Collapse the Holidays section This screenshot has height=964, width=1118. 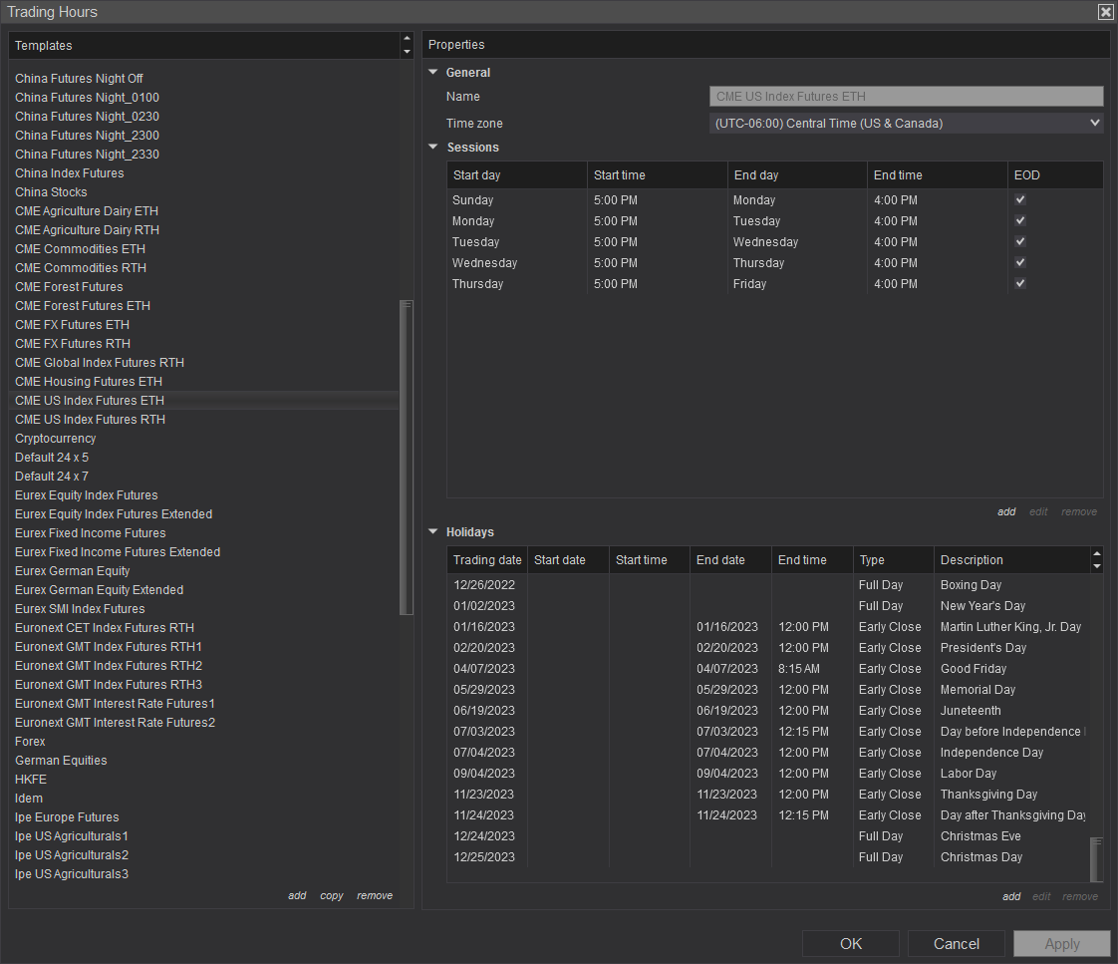pyautogui.click(x=432, y=531)
